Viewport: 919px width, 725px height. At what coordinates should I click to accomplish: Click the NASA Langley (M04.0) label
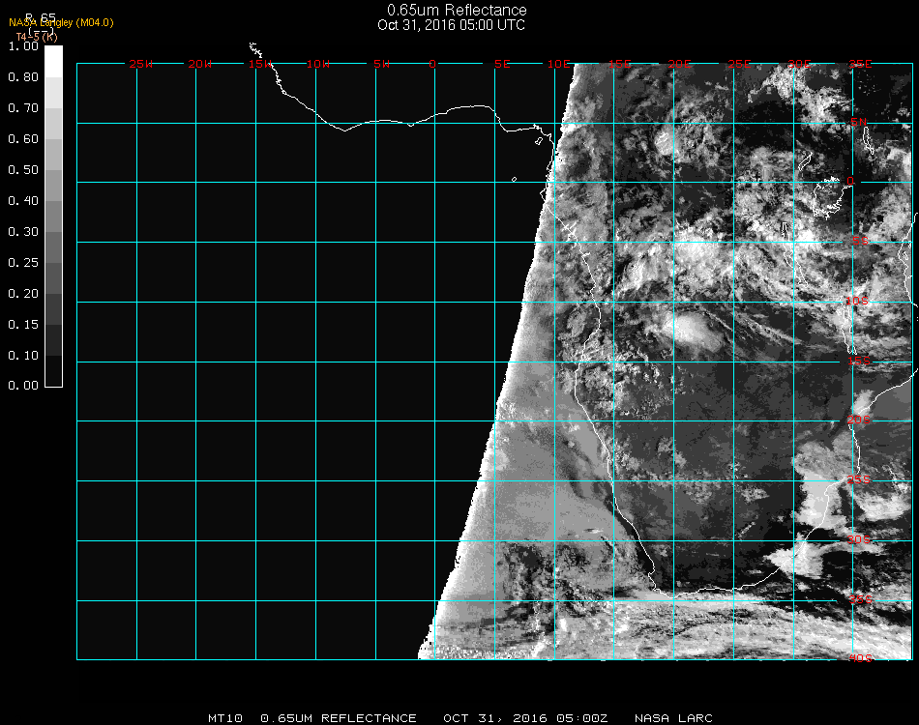click(61, 22)
